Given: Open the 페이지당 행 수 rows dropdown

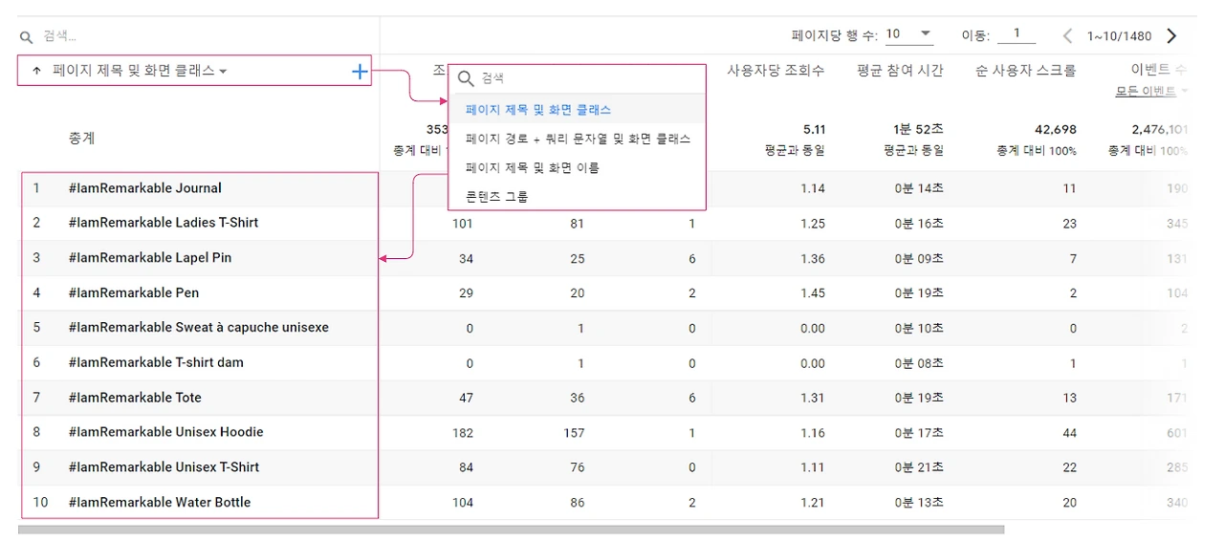Looking at the screenshot, I should 908,34.
